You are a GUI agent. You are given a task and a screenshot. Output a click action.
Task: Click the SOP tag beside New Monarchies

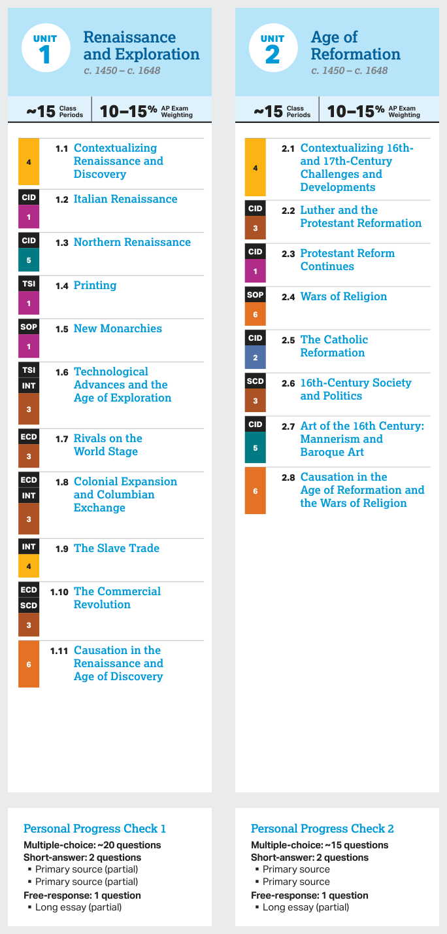(x=29, y=327)
